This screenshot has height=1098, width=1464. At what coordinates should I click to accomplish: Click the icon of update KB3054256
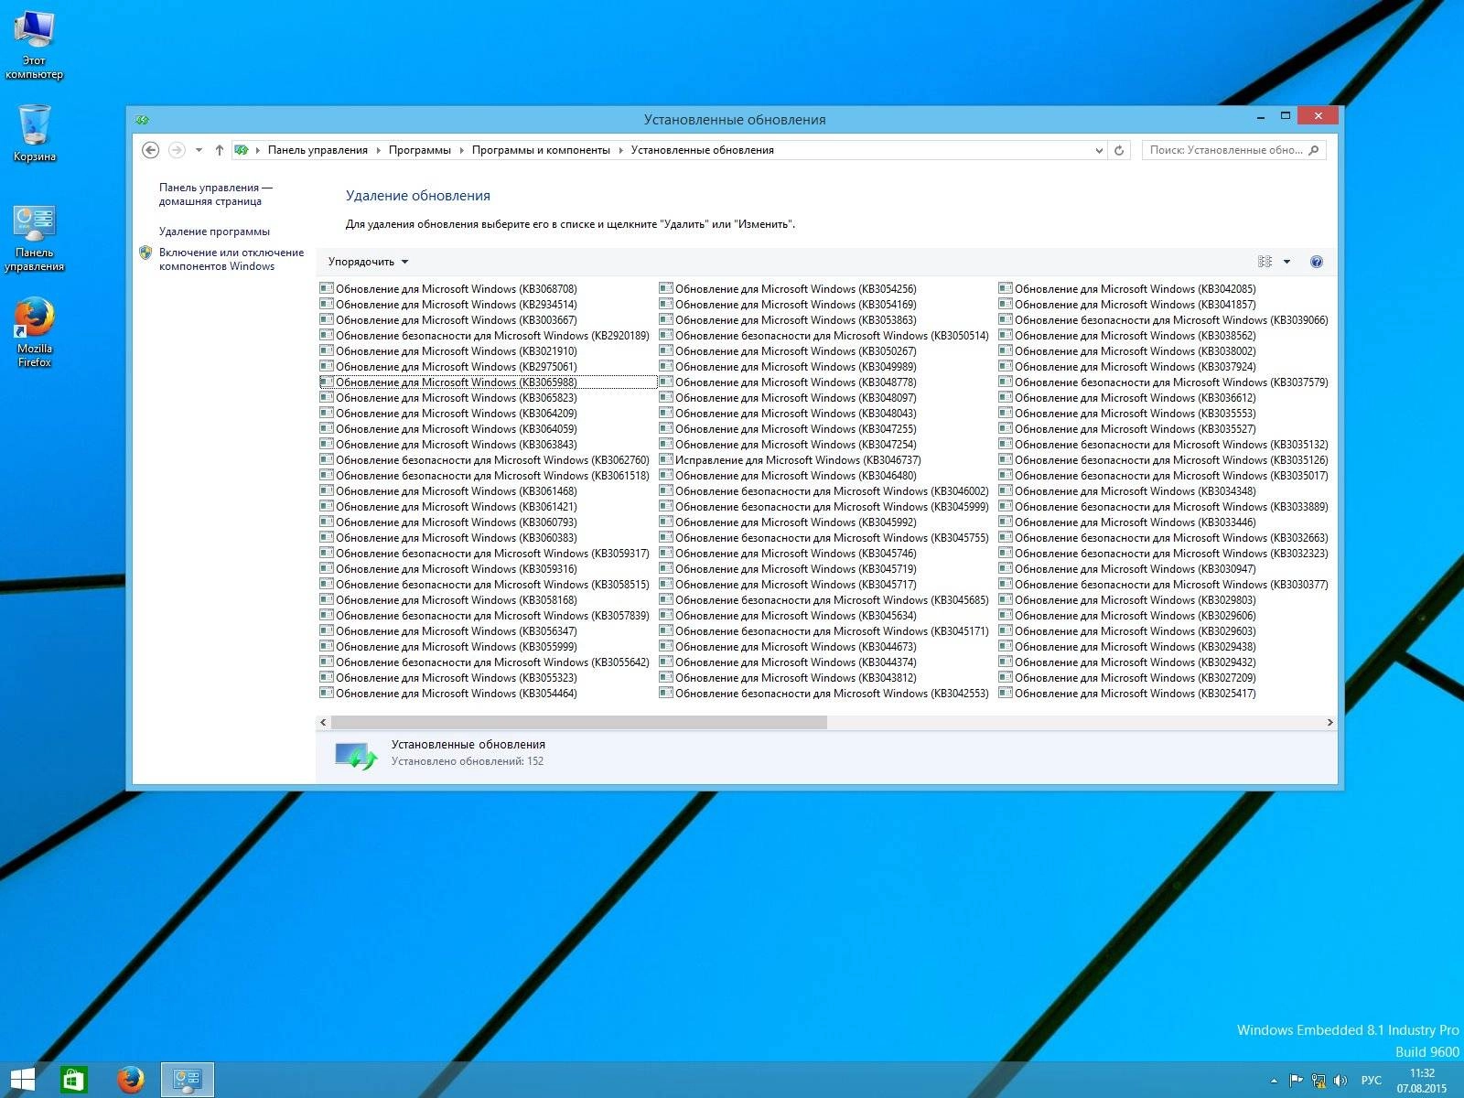coord(666,288)
